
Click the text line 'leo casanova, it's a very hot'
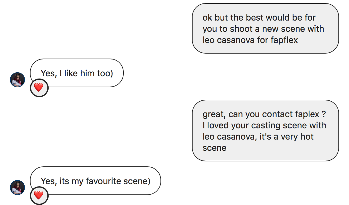[x=258, y=137]
